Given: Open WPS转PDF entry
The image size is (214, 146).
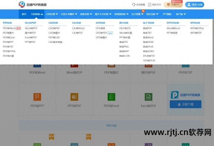Looking at the screenshot, I should click(x=196, y=33).
